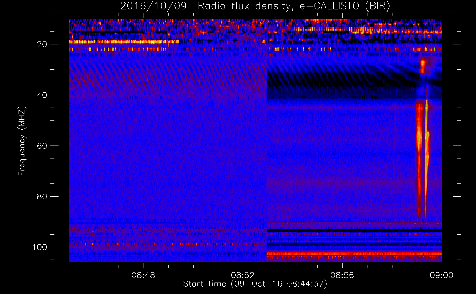Click the 08:56 time tick label

click(x=342, y=275)
